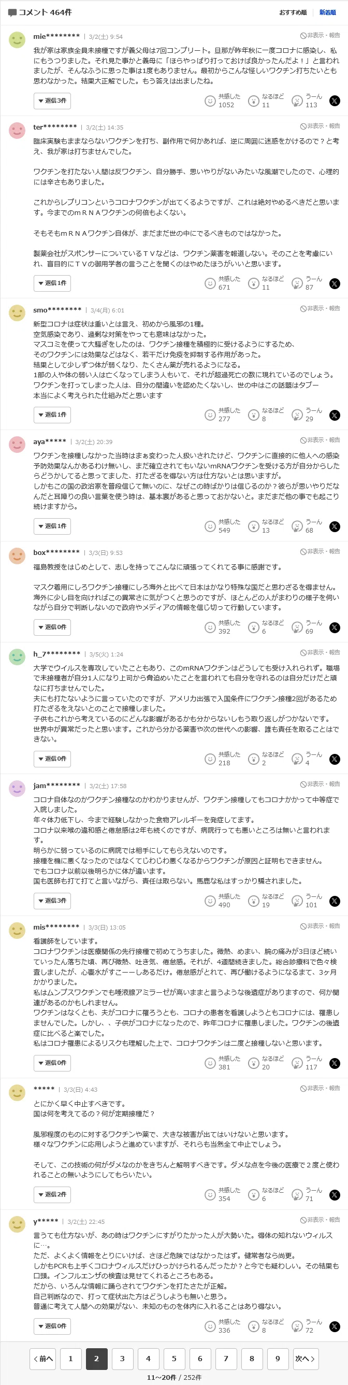The width and height of the screenshot is (348, 1385).
Task: Click the X share icon on ter's comment
Action: tap(335, 283)
